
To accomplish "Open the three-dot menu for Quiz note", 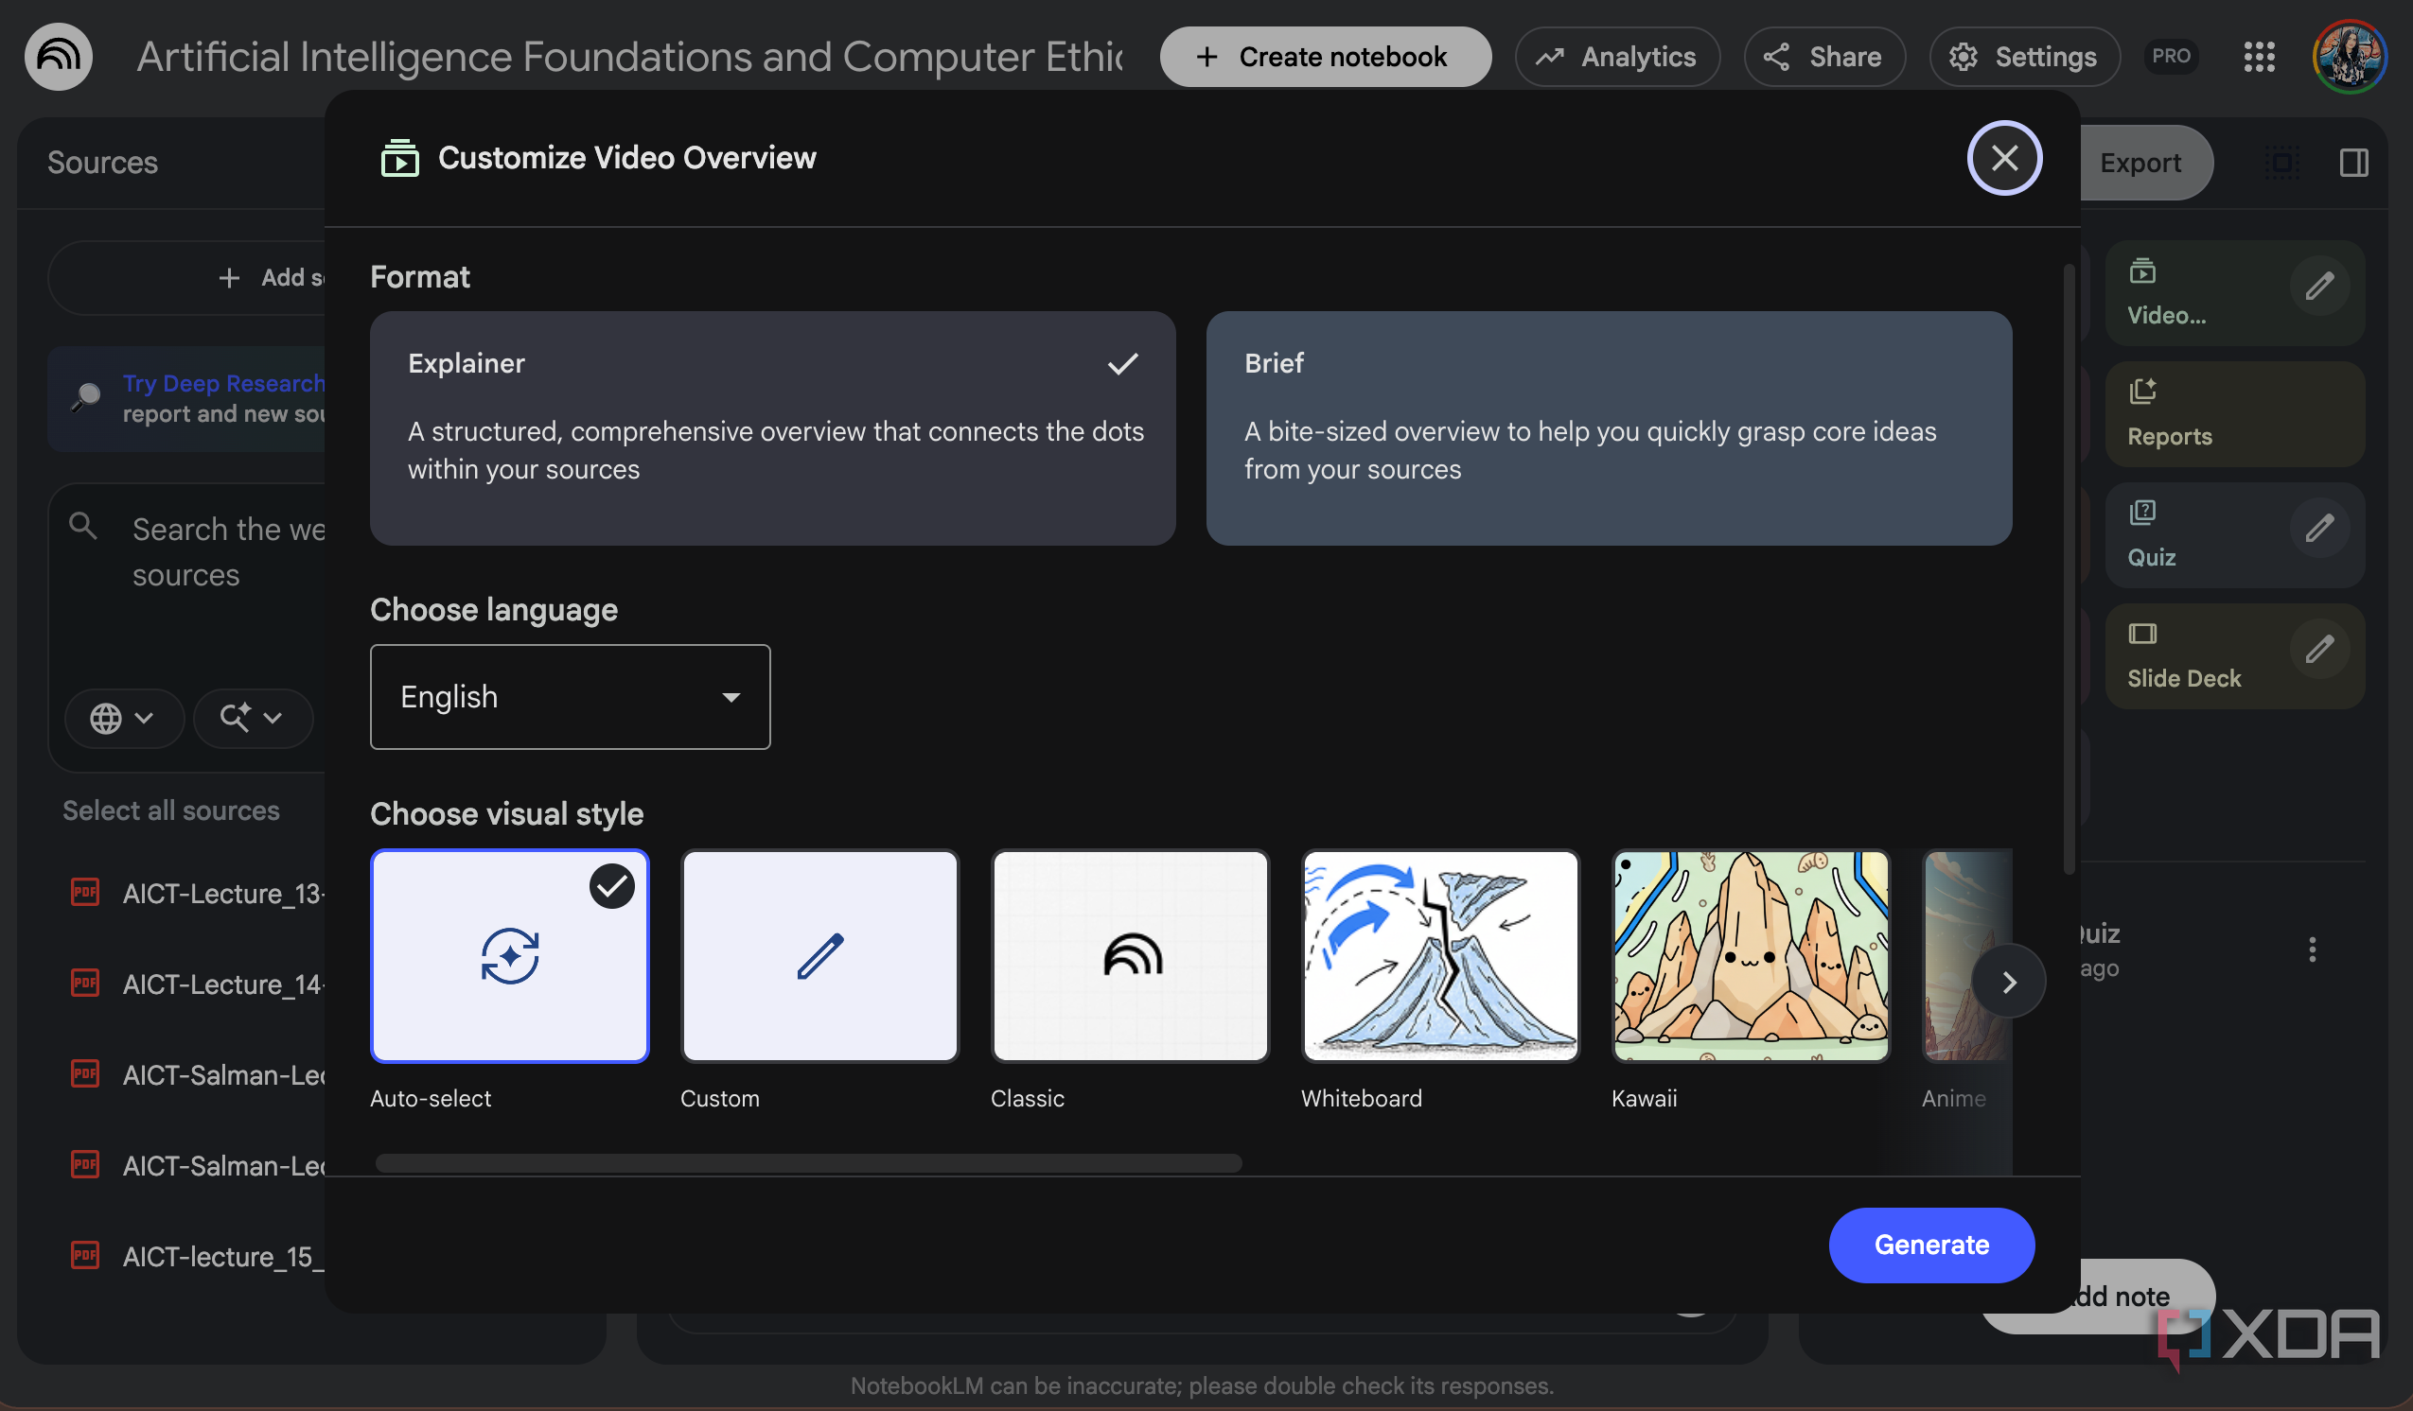I will tap(2312, 949).
